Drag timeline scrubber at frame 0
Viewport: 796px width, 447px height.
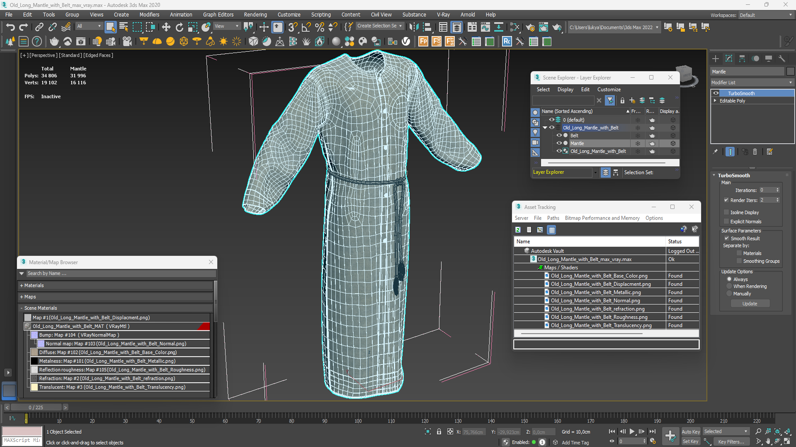(x=26, y=418)
